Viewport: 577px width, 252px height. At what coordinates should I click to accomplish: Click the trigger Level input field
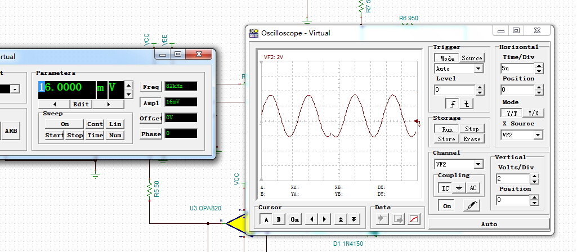(455, 90)
